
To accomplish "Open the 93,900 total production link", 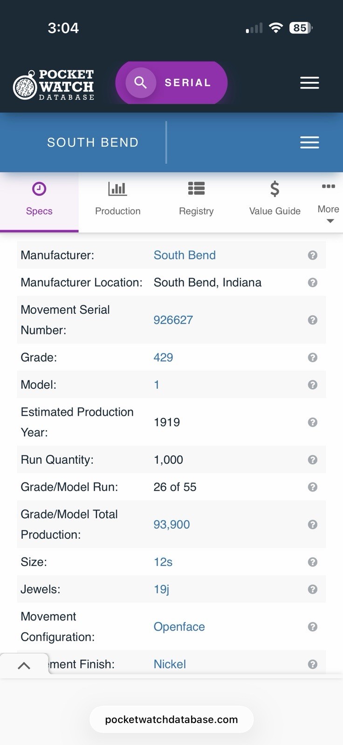I will [171, 524].
